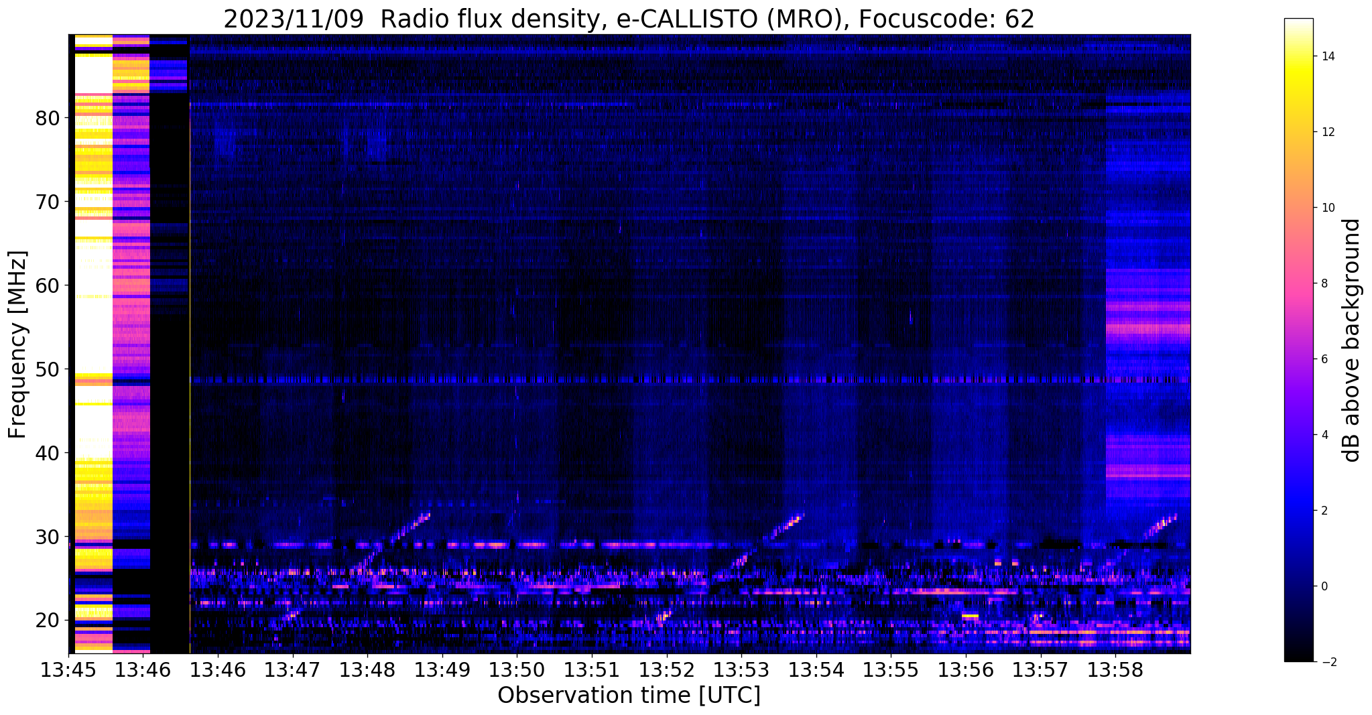
Task: Click the colorbar tick label 14
Action: (x=1327, y=56)
